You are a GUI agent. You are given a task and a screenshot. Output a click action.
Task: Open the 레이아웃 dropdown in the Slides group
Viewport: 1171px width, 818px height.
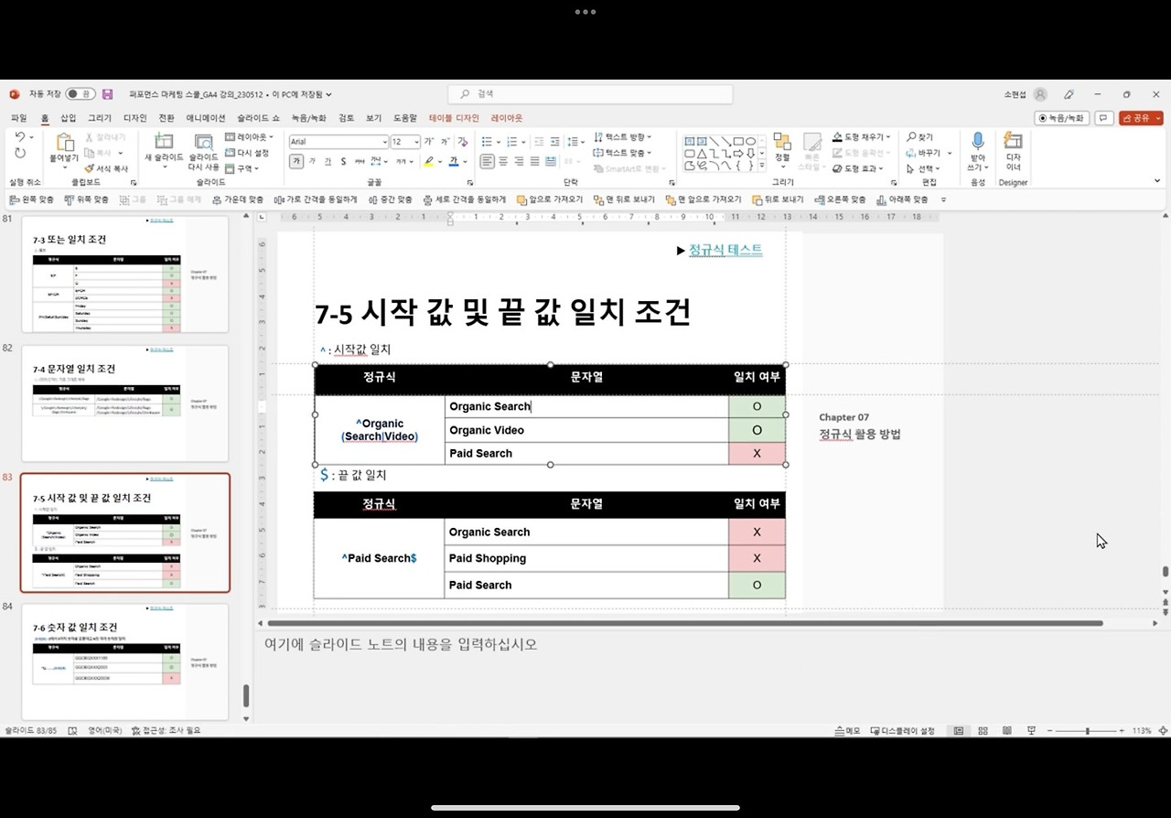point(249,135)
